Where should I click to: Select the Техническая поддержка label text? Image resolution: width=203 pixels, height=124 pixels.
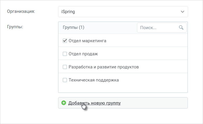(93, 80)
